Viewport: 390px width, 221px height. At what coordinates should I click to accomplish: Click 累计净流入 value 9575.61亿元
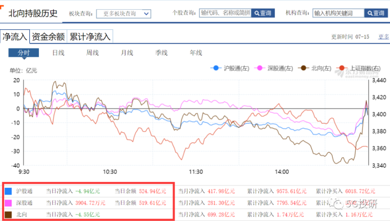click(291, 191)
